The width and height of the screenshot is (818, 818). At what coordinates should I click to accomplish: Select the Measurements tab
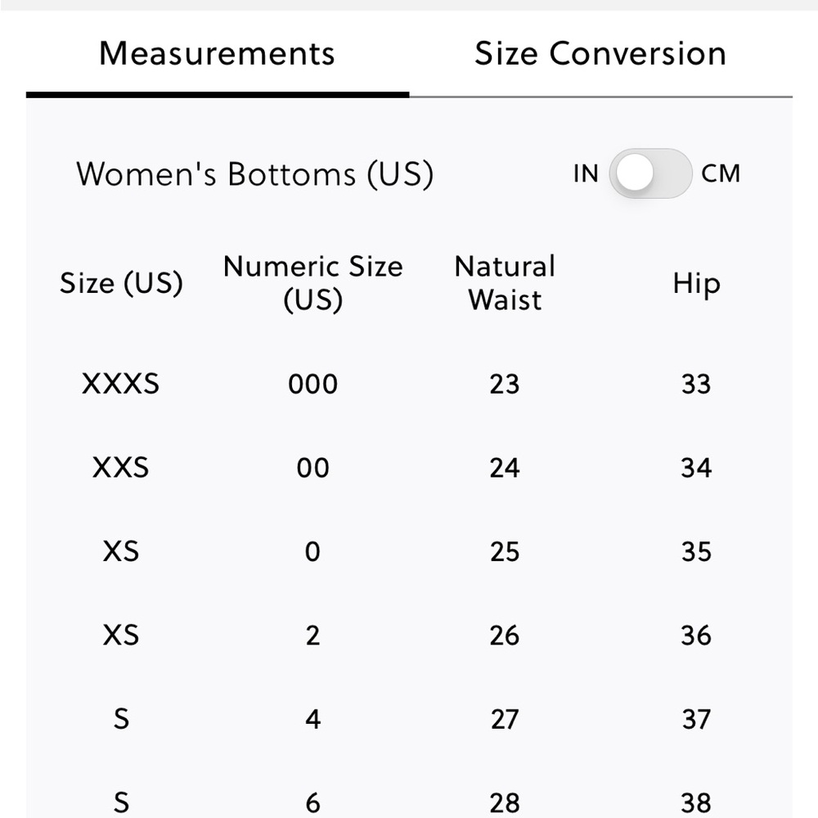point(217,54)
